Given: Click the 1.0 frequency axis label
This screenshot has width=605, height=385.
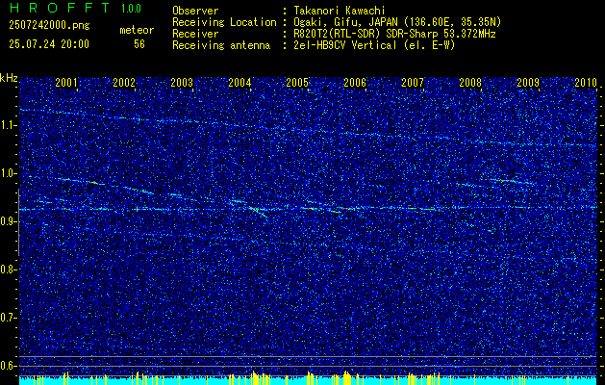Looking at the screenshot, I should 7,173.
